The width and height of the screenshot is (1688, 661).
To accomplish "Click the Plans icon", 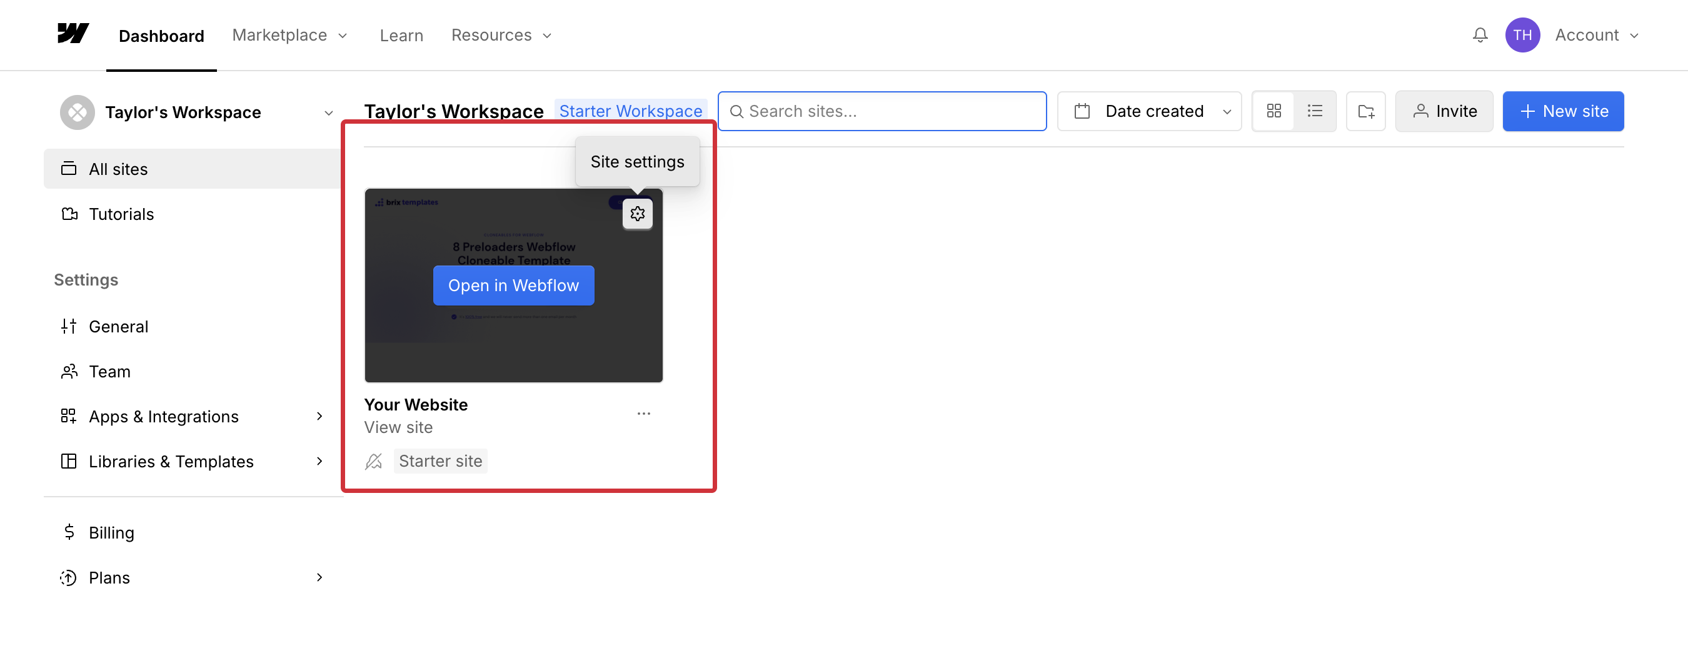I will pos(69,577).
